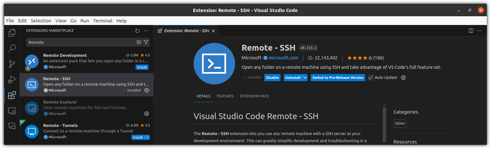
Task: Switch to Pre-Release Version
Action: (338, 78)
